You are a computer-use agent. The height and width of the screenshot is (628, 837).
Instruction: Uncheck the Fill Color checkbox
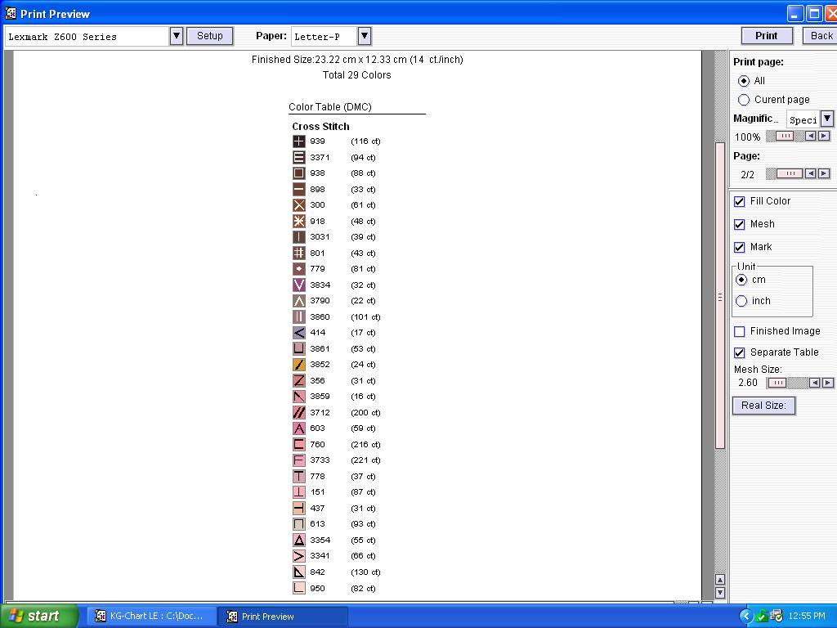point(740,201)
